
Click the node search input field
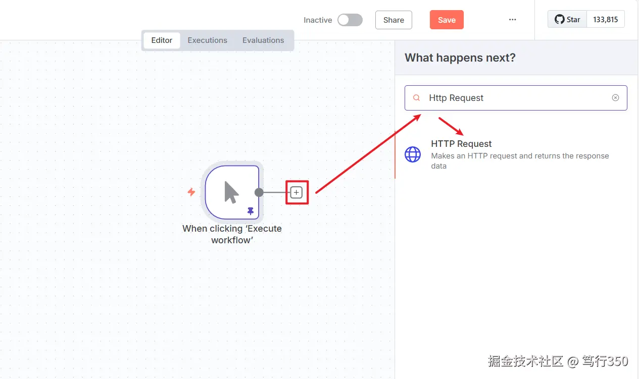[516, 98]
